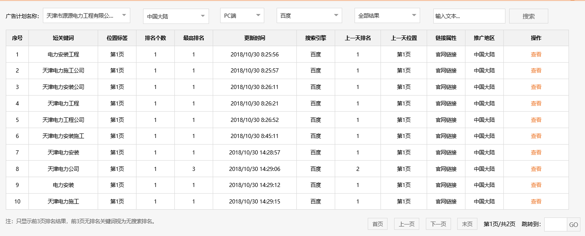Open the 百度 search engine dropdown
The image size is (585, 236).
coord(309,16)
